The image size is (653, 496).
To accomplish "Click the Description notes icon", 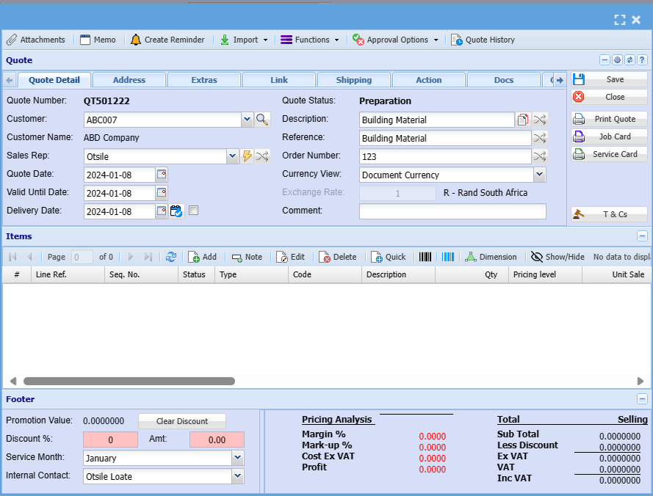I will [x=523, y=120].
